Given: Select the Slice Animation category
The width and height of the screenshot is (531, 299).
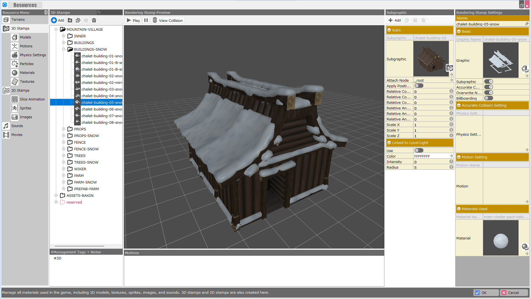Looking at the screenshot, I should point(32,99).
